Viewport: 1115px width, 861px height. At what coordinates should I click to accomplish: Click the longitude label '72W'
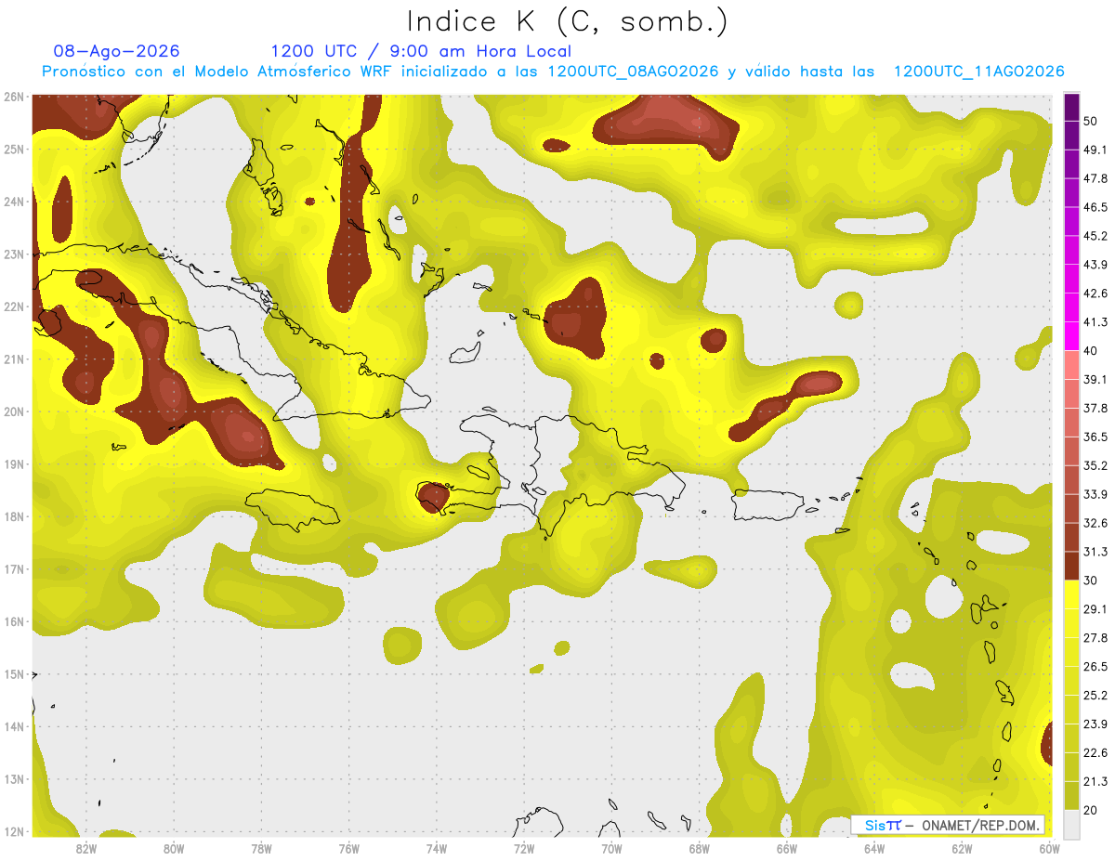(524, 849)
